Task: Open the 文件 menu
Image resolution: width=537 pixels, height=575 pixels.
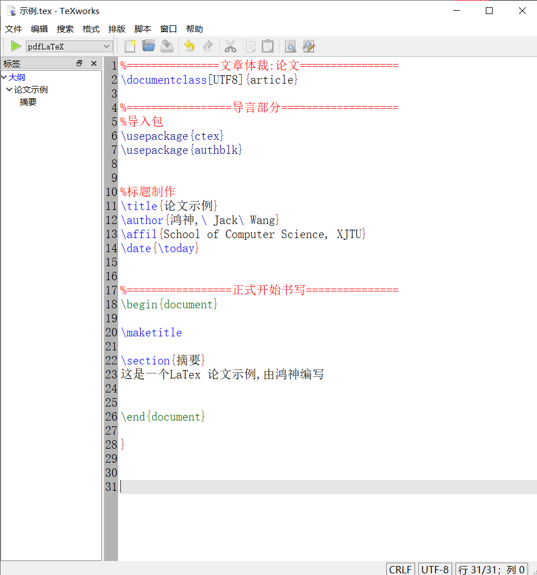Action: pyautogui.click(x=13, y=29)
